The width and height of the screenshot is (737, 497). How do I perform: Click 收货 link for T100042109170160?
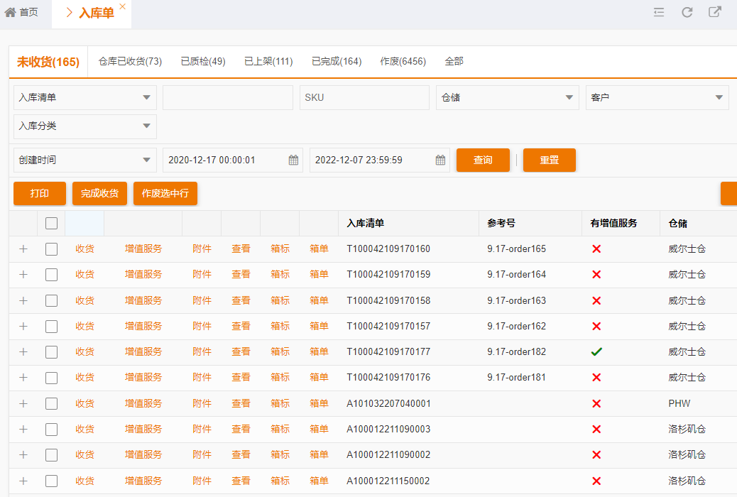click(x=84, y=248)
